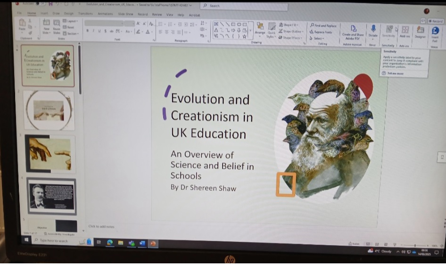Click Find and Replace

[x=323, y=25]
